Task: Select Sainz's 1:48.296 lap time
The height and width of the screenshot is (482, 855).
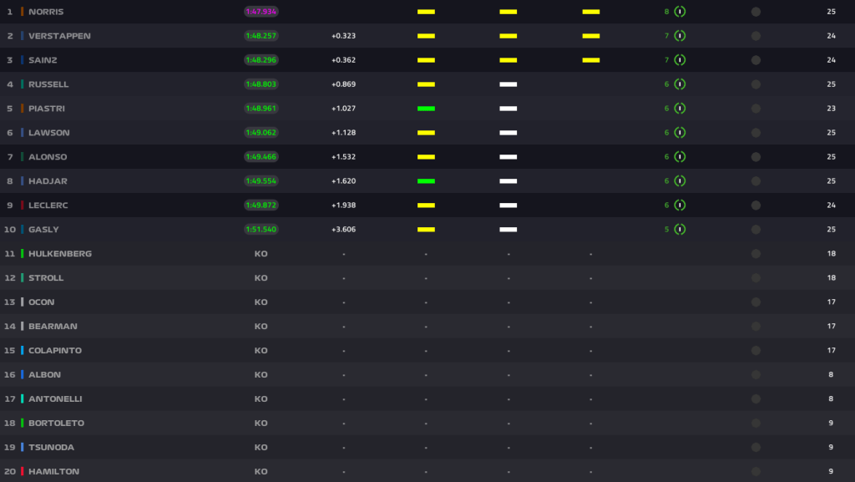Action: [x=261, y=60]
